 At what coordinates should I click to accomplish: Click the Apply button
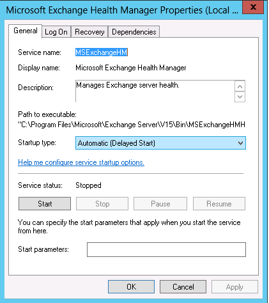[234, 287]
